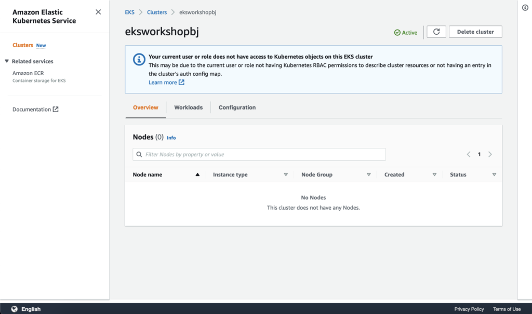This screenshot has height=314, width=532.
Task: Collapse the Related services section
Action: point(6,61)
